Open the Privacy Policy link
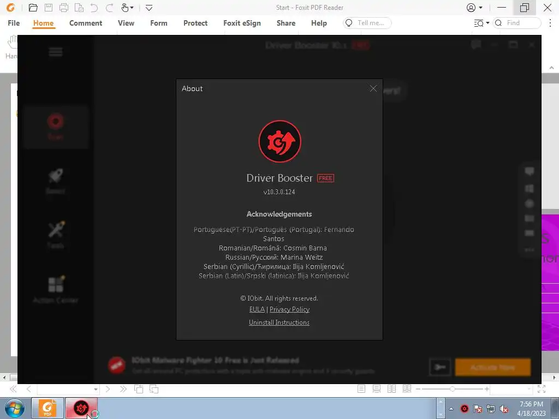This screenshot has height=419, width=559. [289, 309]
